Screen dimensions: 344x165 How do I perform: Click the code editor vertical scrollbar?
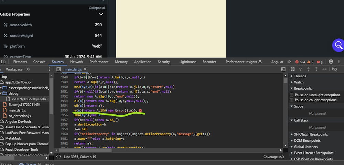[x=285, y=81]
